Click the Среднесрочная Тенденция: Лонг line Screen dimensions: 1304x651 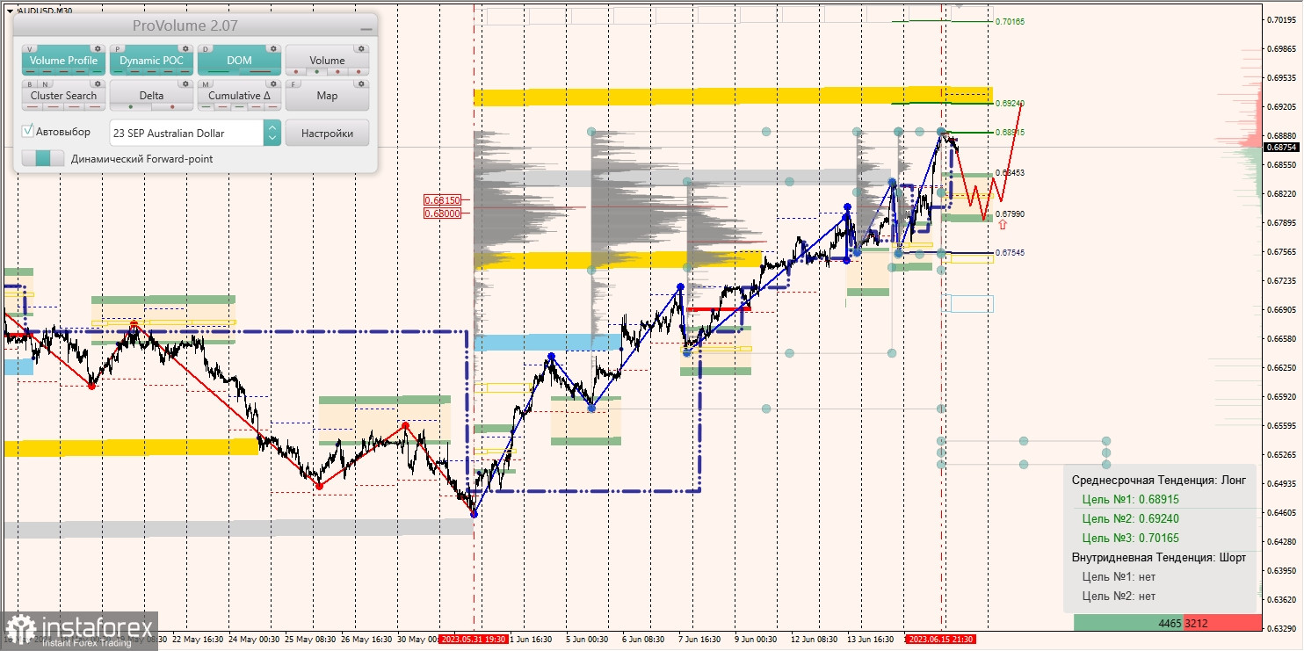1158,480
